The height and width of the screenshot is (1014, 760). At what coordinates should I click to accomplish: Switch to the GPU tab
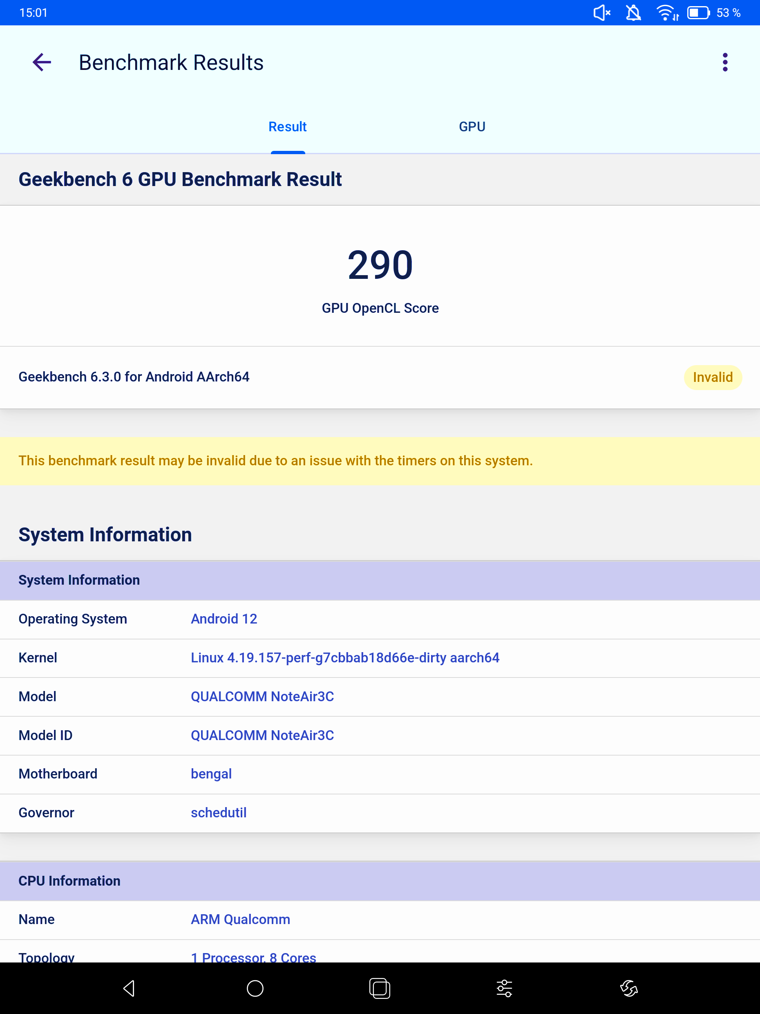[472, 126]
